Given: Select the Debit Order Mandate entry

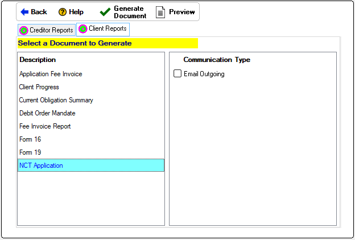Looking at the screenshot, I should pyautogui.click(x=47, y=113).
